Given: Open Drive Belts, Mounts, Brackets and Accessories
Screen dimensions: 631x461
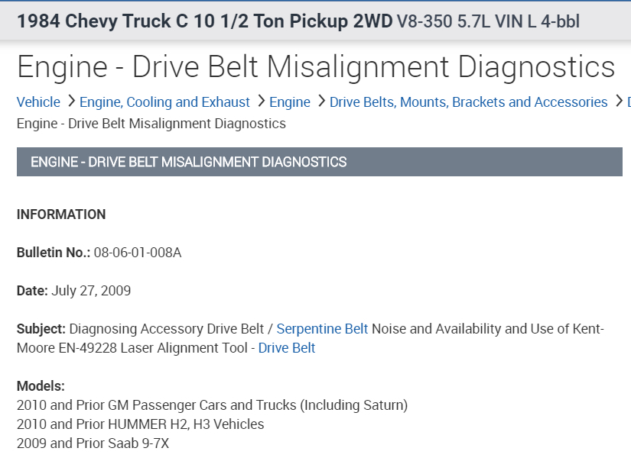Looking at the screenshot, I should 468,102.
